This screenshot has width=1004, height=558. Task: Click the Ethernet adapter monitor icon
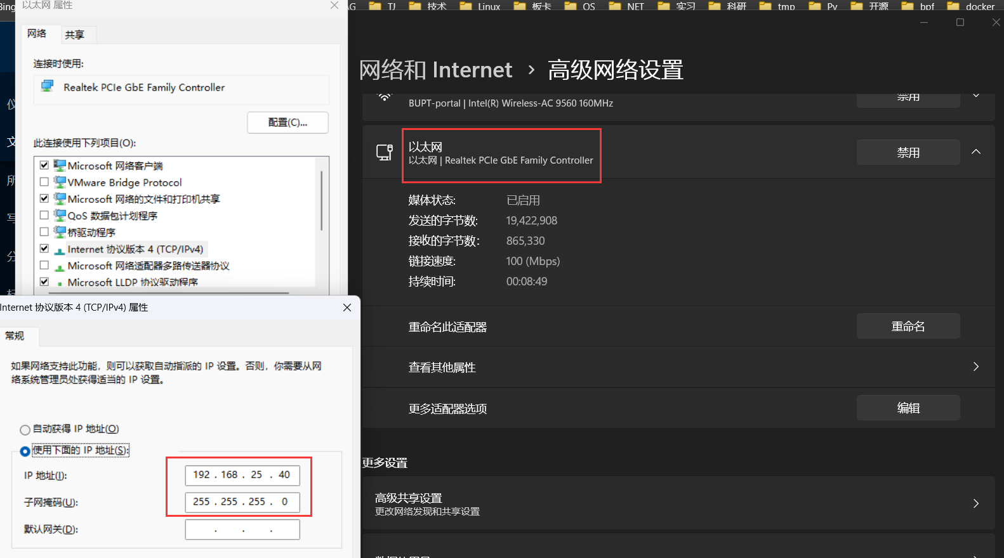(x=385, y=152)
